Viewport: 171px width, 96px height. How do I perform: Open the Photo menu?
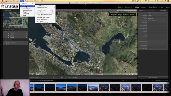pyautogui.click(x=27, y=1)
